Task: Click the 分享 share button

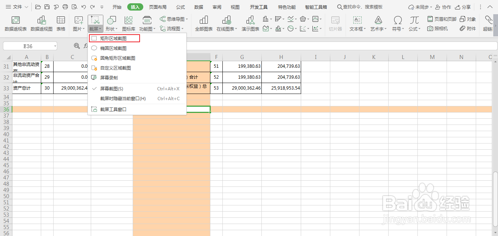Action: click(463, 7)
